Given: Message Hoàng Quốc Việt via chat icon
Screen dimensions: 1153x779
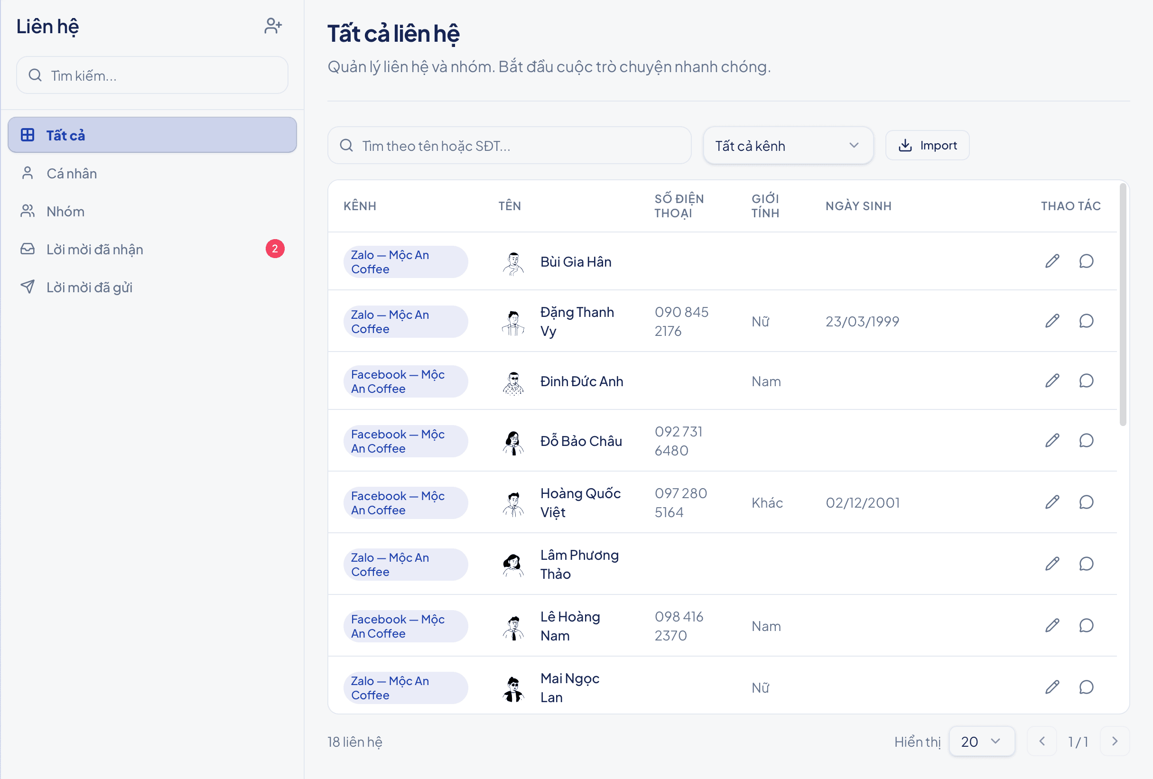Looking at the screenshot, I should coord(1086,502).
